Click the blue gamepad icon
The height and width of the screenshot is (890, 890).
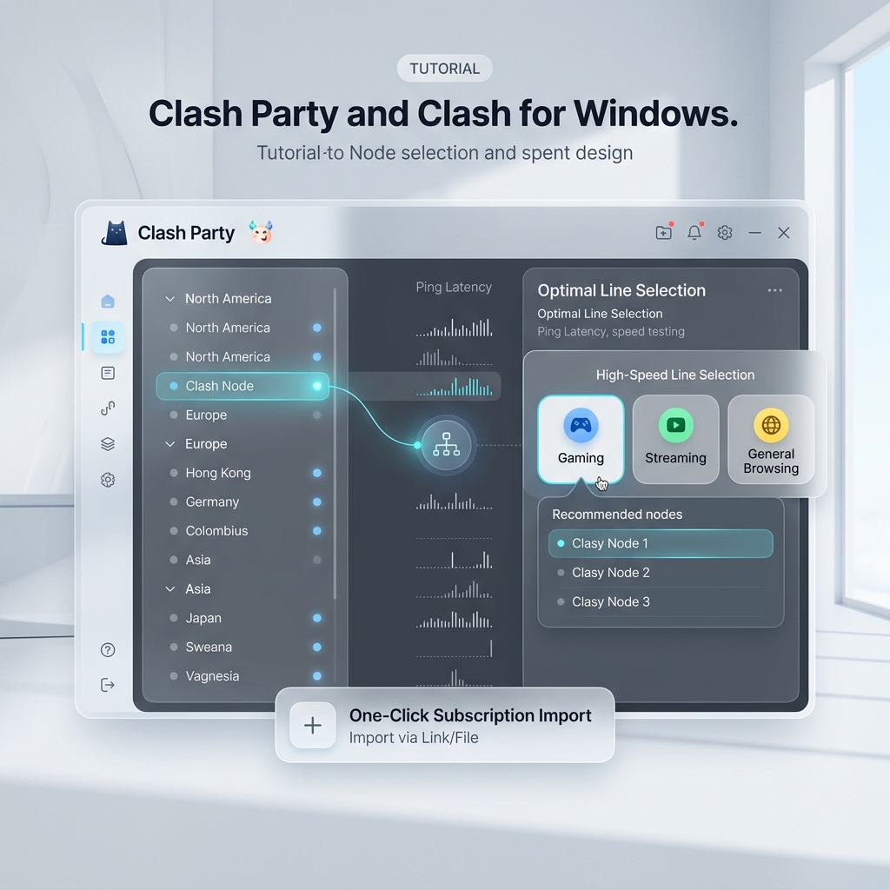(x=581, y=425)
